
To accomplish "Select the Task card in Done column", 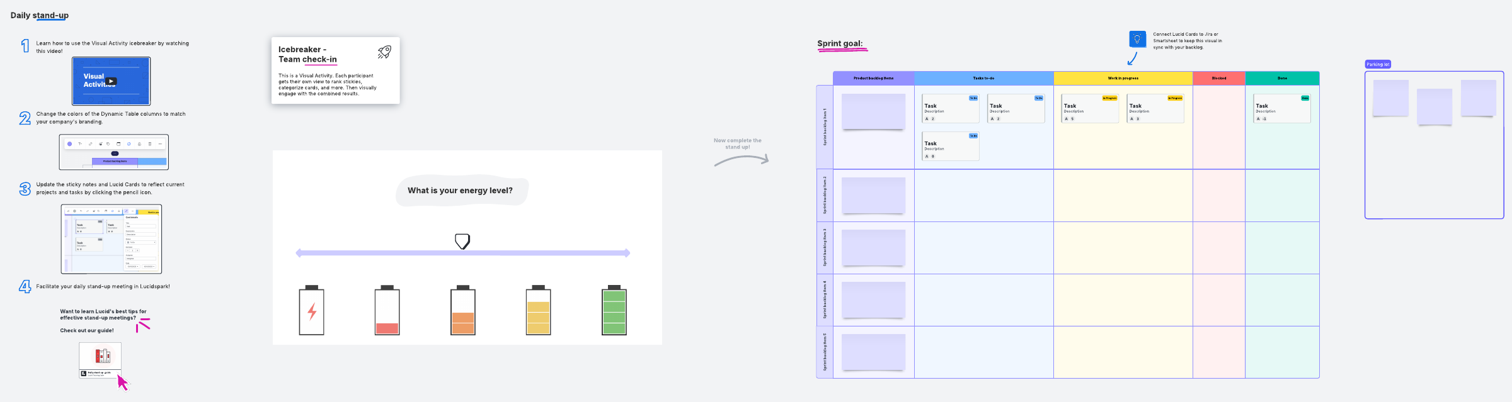I will [1281, 109].
